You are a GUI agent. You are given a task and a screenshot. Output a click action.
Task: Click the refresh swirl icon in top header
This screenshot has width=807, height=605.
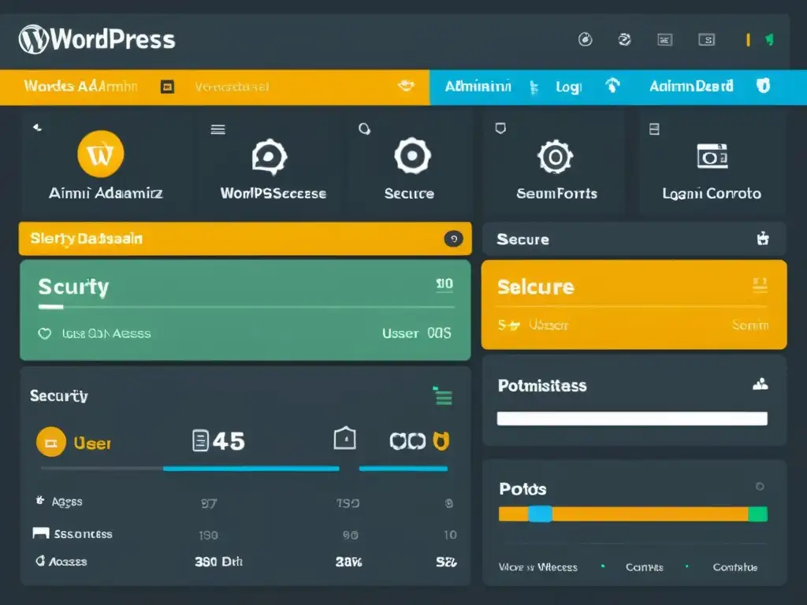point(624,39)
